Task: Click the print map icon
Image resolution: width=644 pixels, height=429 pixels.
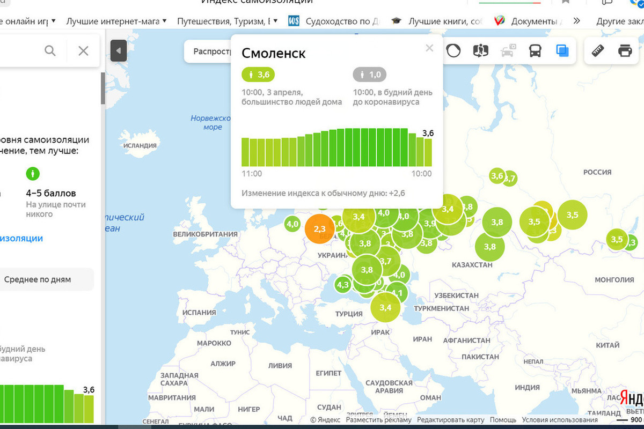Action: [x=625, y=51]
